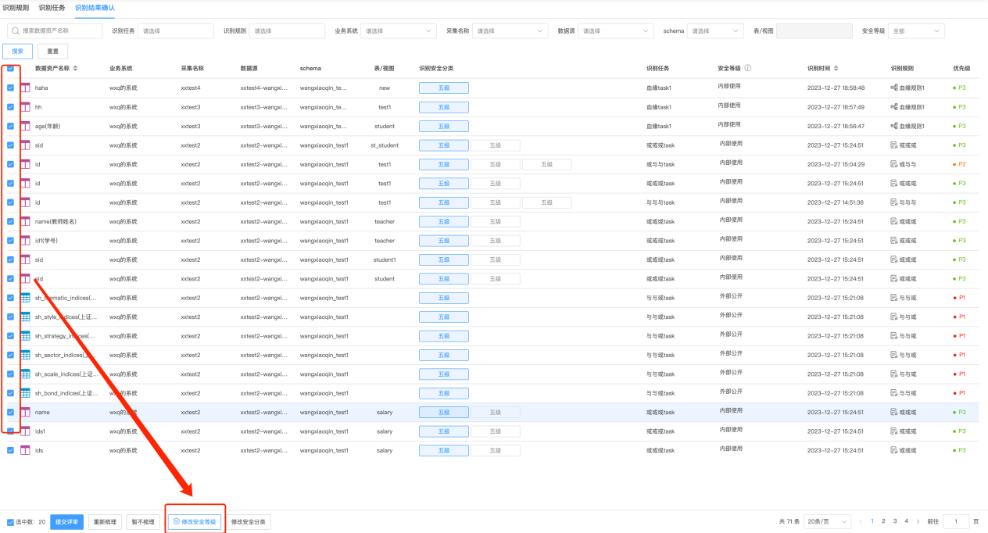Click lineage rule icon in hh row
Image resolution: width=988 pixels, height=533 pixels.
894,107
